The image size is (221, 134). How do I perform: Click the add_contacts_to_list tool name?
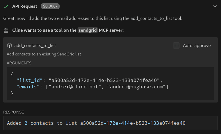pyautogui.click(x=35, y=46)
